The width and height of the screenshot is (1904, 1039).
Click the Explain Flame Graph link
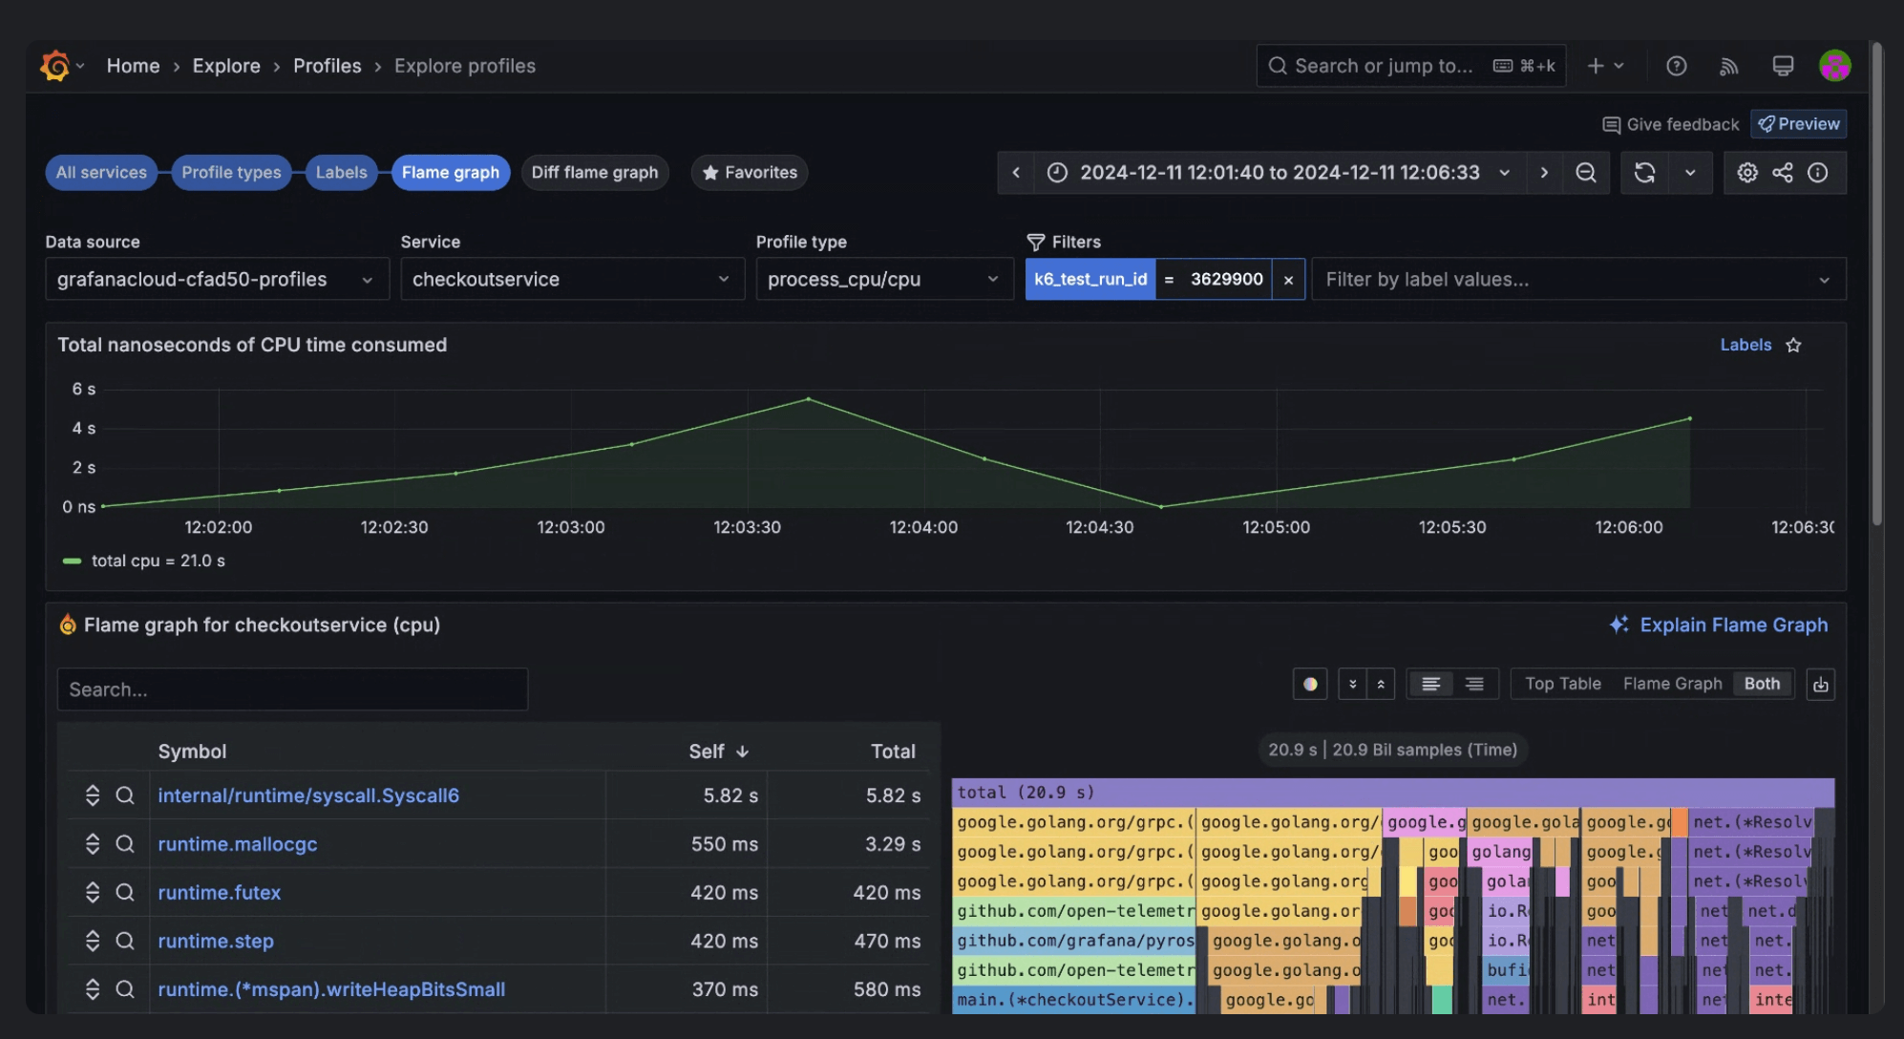[1732, 625]
